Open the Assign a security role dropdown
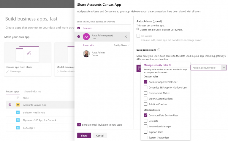Screen dimensions: 228x141 (208, 68)
